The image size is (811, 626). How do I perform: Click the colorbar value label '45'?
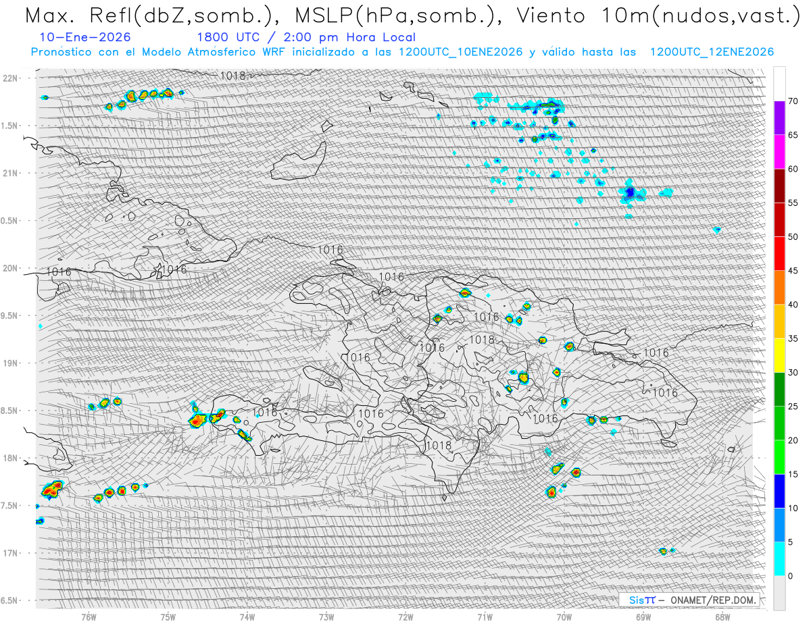pos(793,271)
